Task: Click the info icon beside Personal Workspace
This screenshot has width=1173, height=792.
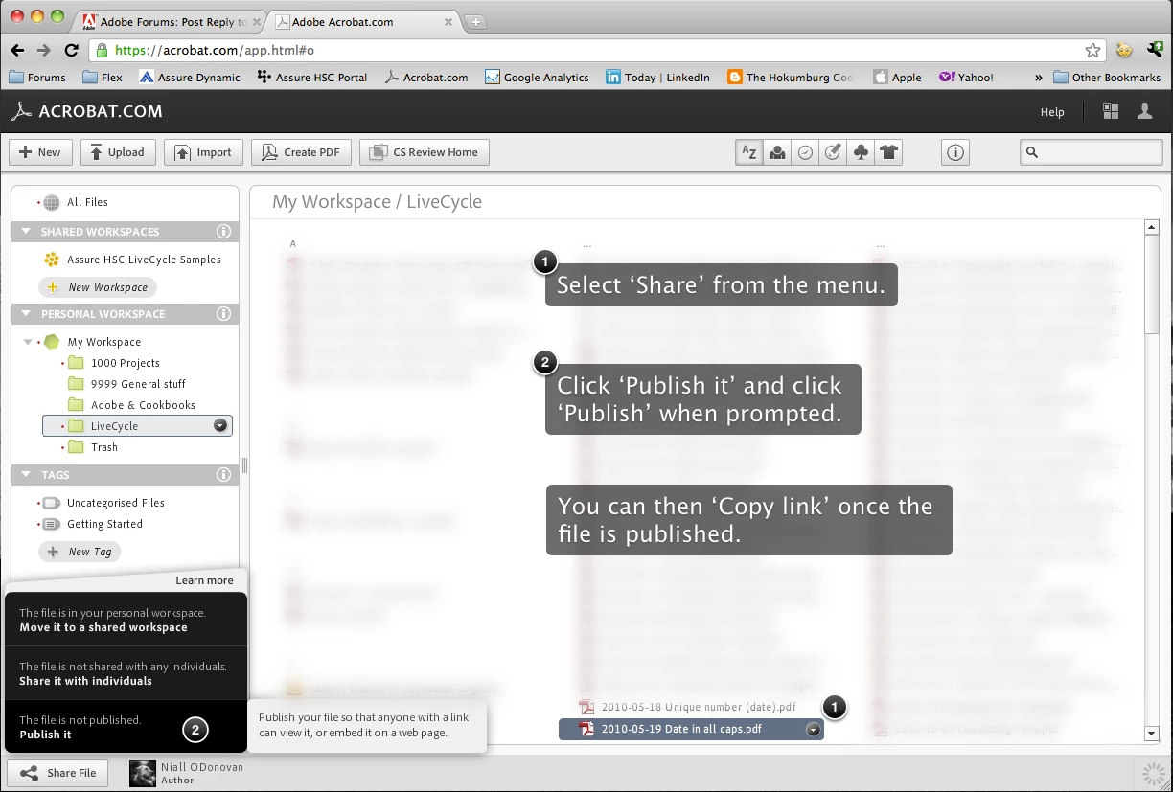Action: click(x=223, y=314)
